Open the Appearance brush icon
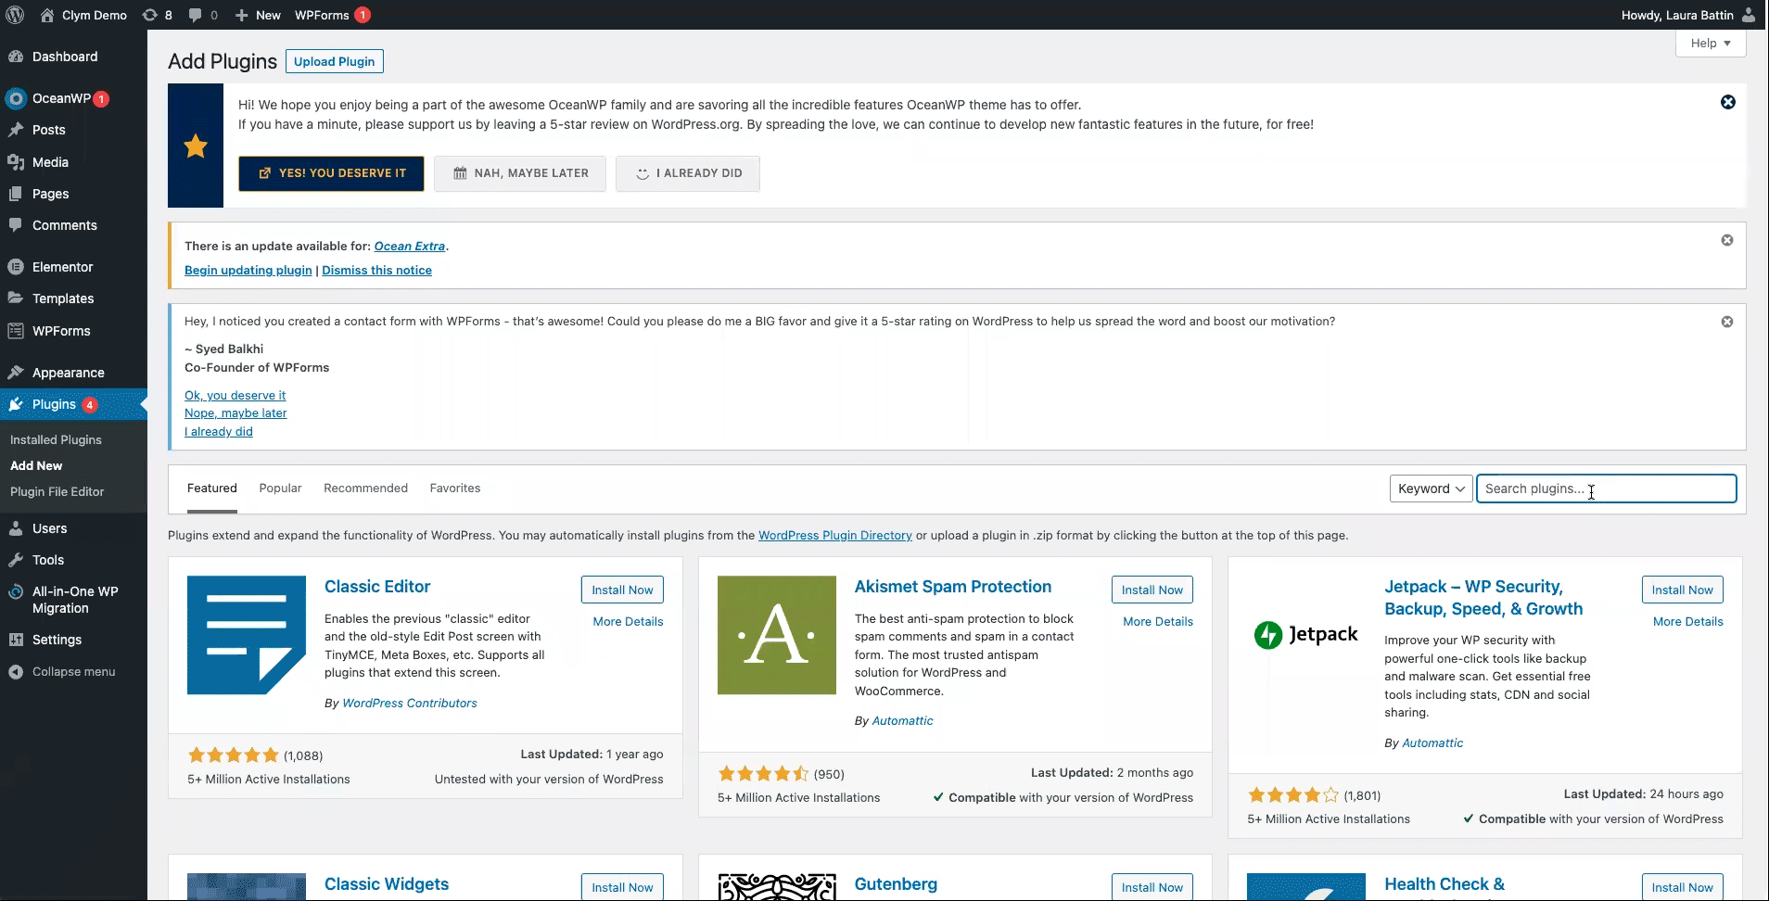 point(16,373)
